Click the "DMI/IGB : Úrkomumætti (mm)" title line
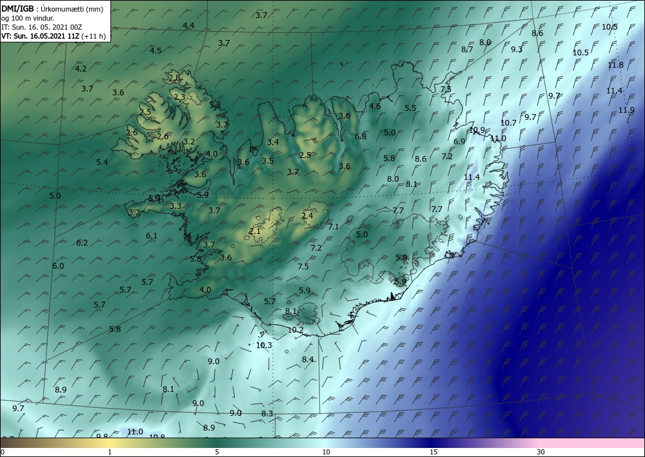The width and height of the screenshot is (645, 457). 52,8
